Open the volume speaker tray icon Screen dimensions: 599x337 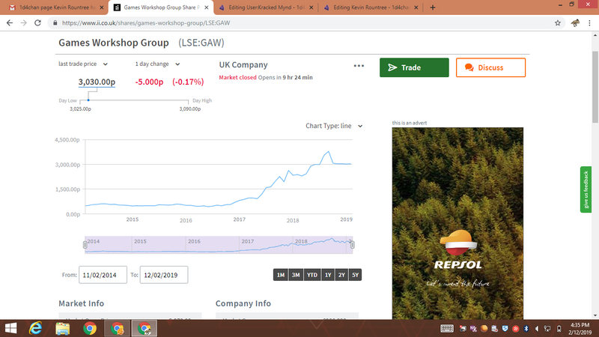pyautogui.click(x=536, y=329)
